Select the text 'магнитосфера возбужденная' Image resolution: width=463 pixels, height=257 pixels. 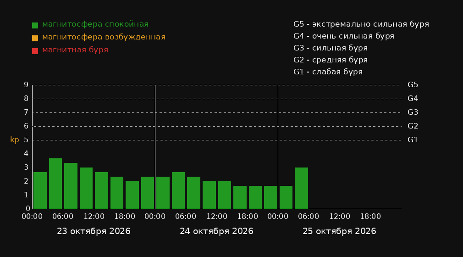click(x=104, y=37)
